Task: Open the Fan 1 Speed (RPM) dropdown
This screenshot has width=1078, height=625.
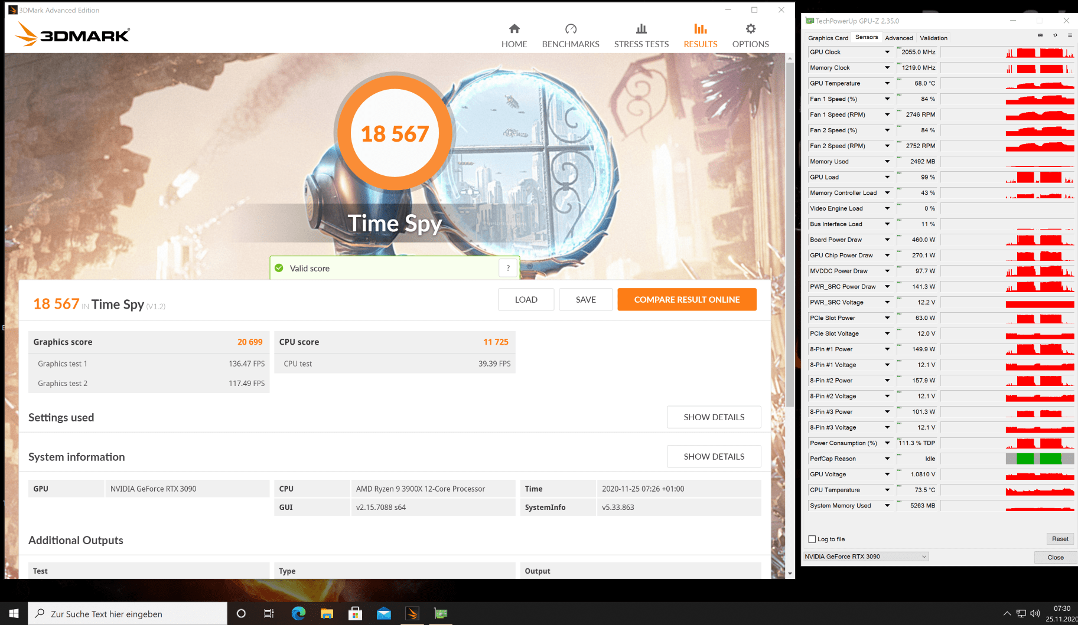Action: pyautogui.click(x=887, y=114)
